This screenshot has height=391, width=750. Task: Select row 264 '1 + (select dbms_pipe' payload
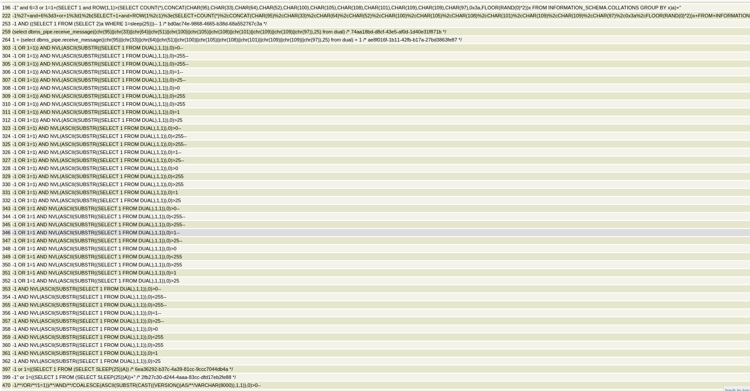[237, 40]
